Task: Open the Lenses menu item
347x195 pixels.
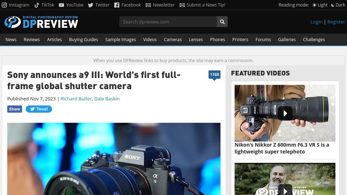Action: click(x=196, y=40)
